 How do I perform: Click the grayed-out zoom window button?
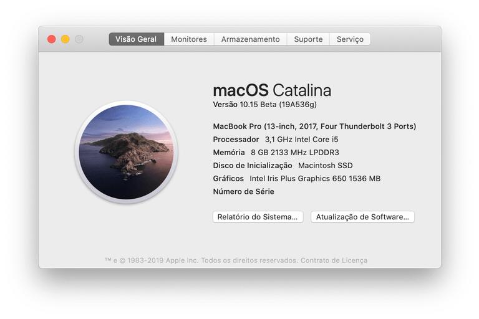point(79,39)
